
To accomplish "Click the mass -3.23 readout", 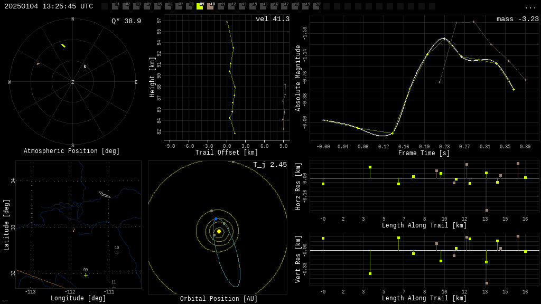I will [x=517, y=19].
